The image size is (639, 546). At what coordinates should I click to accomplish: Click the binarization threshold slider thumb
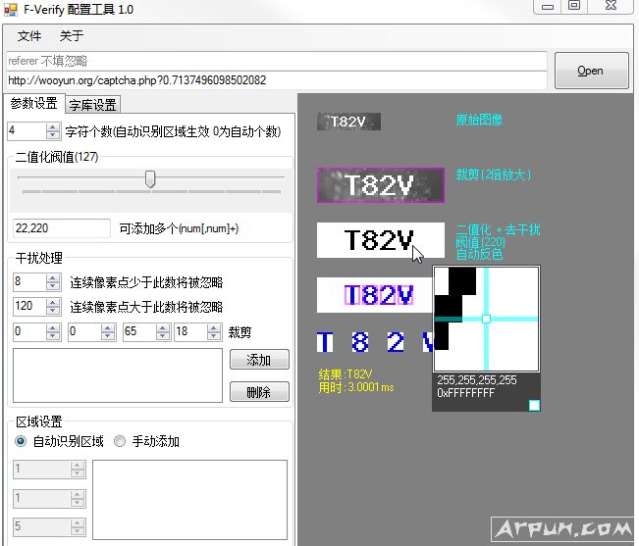pyautogui.click(x=150, y=178)
